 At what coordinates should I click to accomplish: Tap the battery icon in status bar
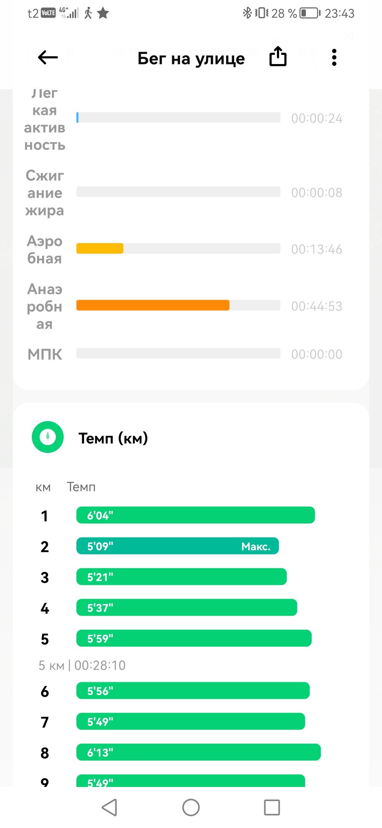click(310, 13)
